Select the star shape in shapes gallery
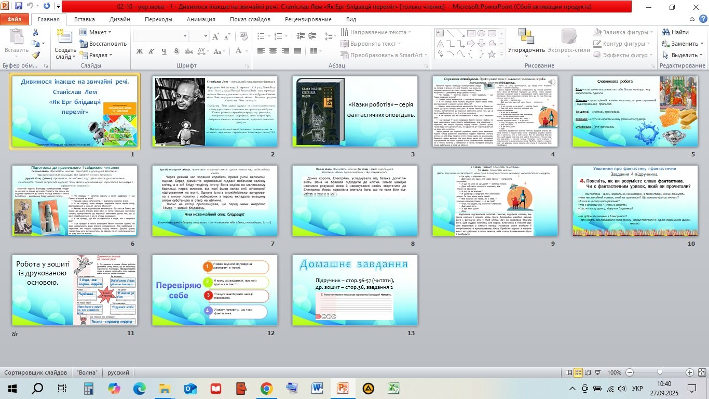This screenshot has width=709, height=399. click(490, 53)
